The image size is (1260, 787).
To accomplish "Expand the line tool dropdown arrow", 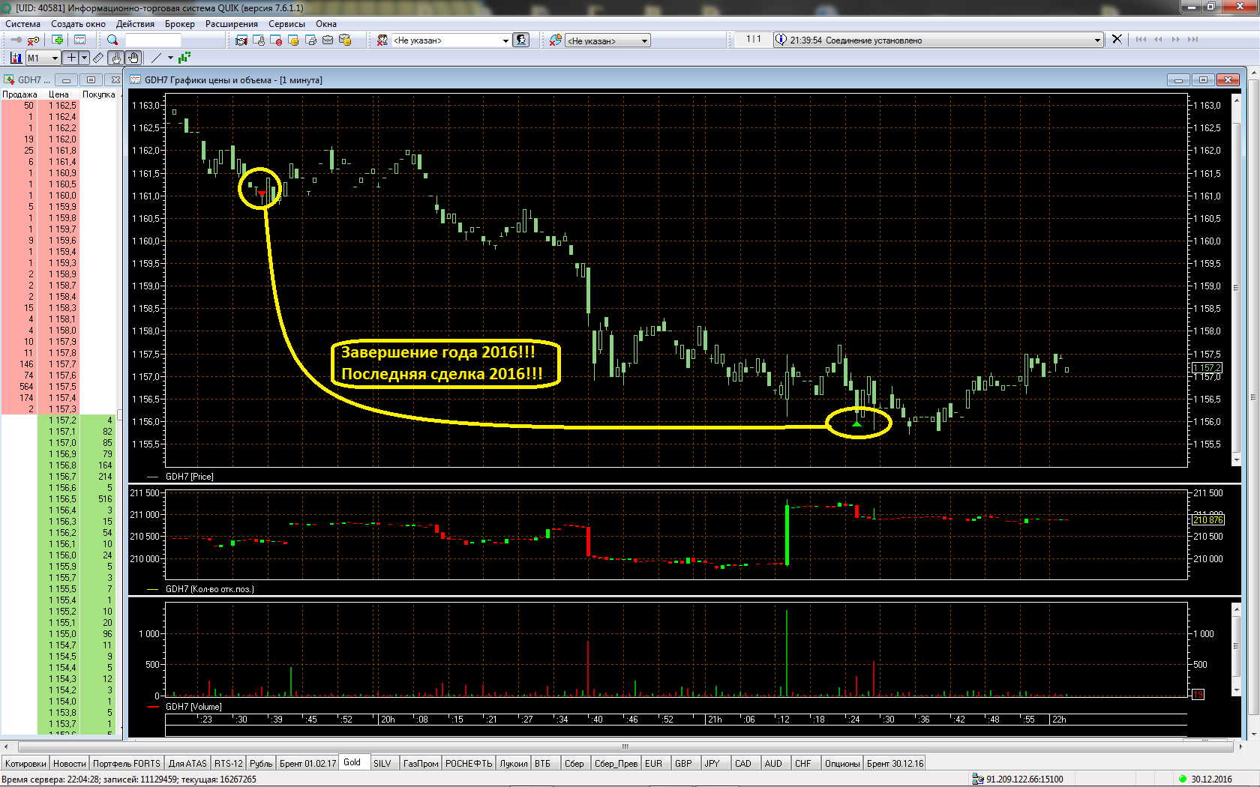I will click(170, 58).
